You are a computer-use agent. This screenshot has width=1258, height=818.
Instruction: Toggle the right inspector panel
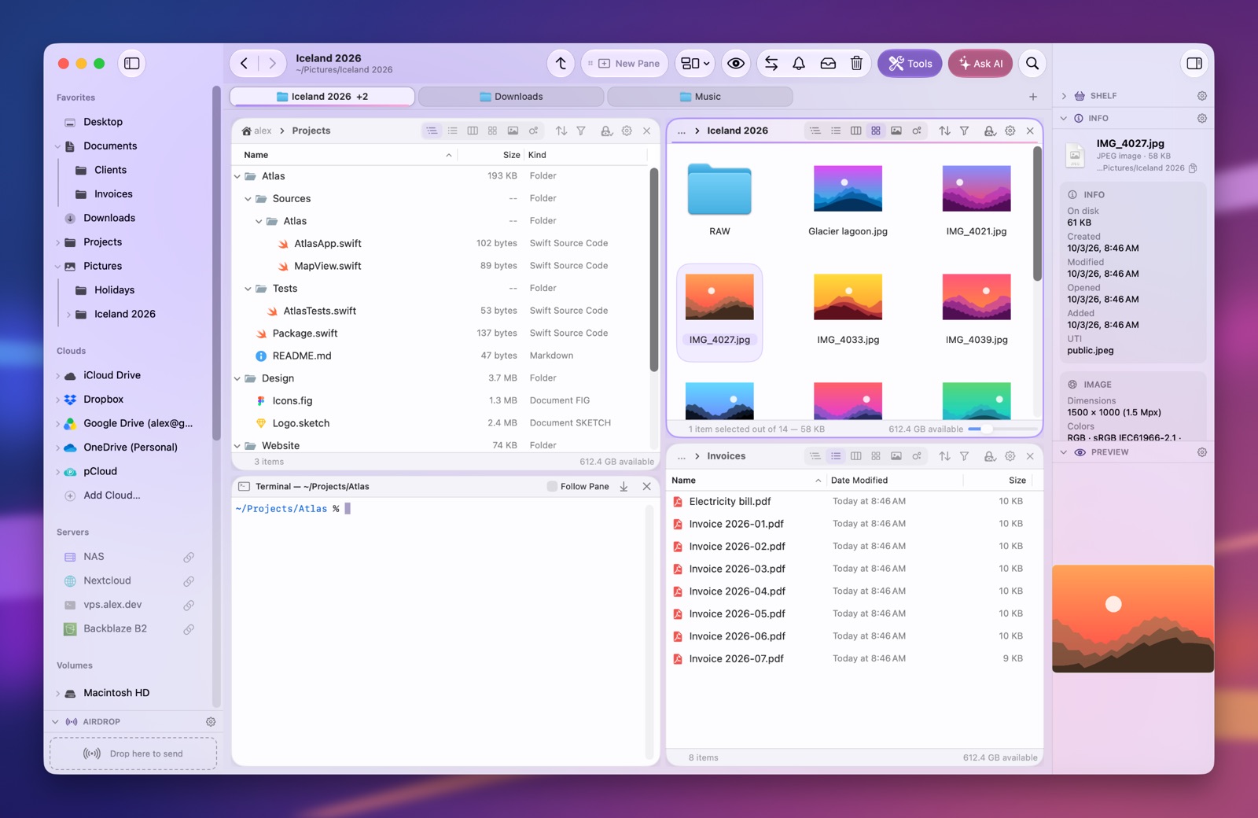pyautogui.click(x=1194, y=64)
